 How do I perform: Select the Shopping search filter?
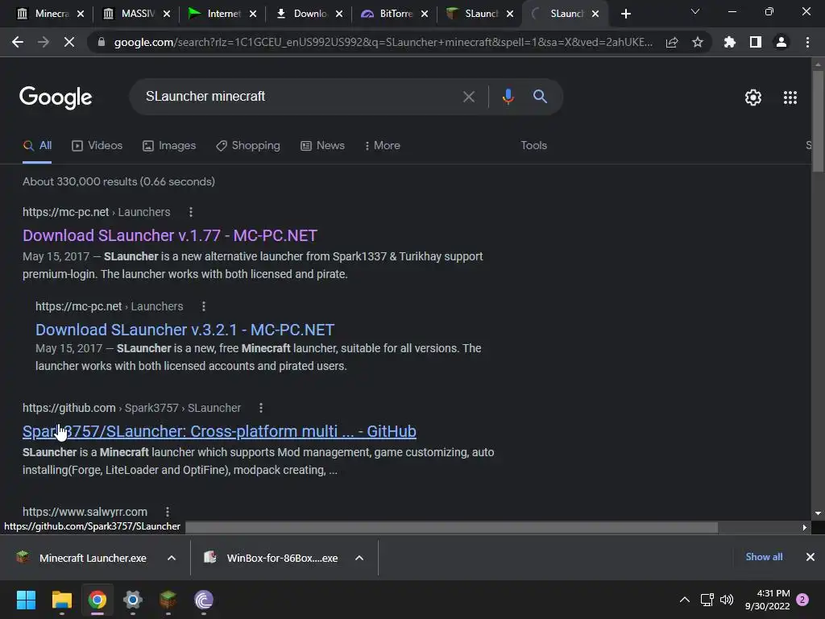[x=248, y=145]
